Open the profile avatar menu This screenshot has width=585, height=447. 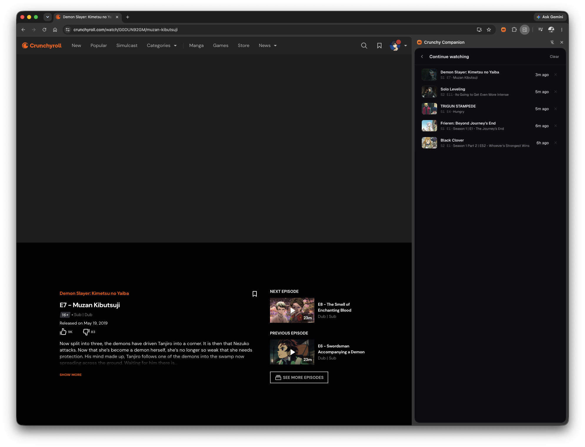[x=395, y=46]
